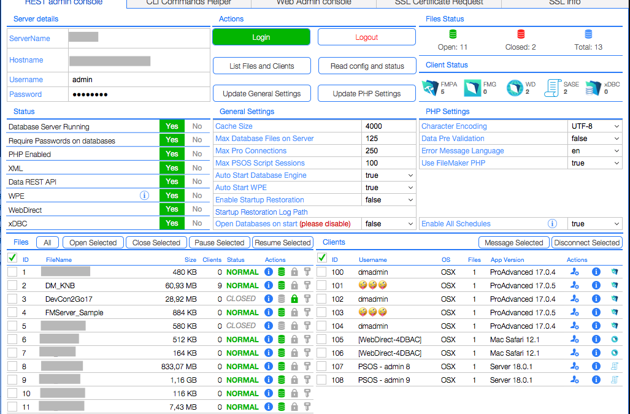Image resolution: width=630 pixels, height=414 pixels.
Task: Click info icon for file ID 11
Action: coord(269,407)
